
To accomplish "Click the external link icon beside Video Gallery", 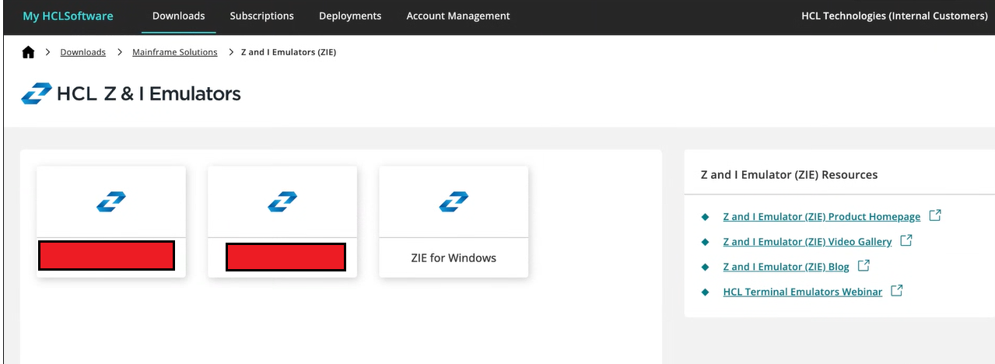I will 906,241.
